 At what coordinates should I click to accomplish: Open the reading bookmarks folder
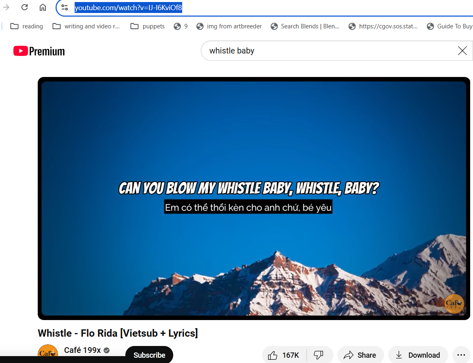[26, 26]
